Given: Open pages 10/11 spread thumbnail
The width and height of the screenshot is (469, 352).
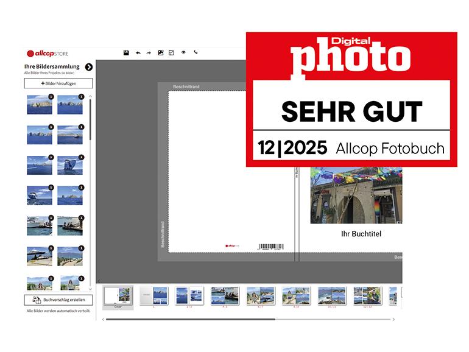Looking at the screenshot, I should [x=332, y=296].
